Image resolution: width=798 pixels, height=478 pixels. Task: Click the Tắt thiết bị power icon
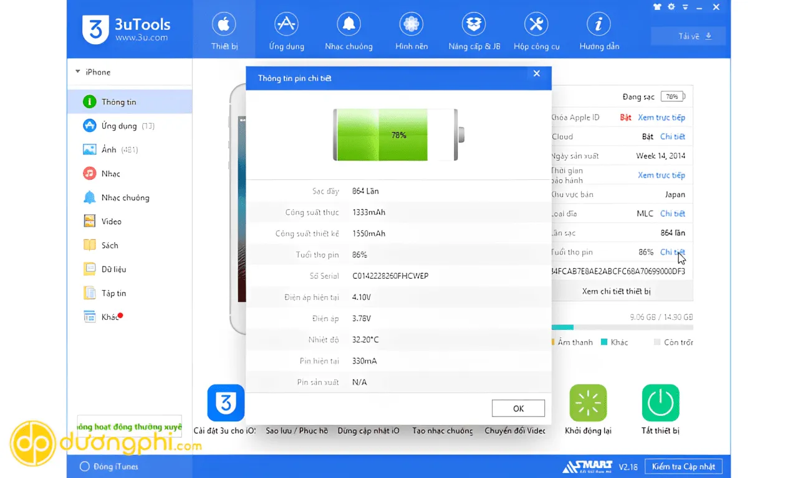660,403
